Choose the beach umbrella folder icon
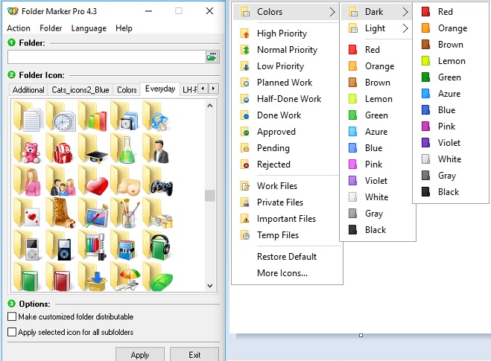The width and height of the screenshot is (491, 361). point(125,277)
